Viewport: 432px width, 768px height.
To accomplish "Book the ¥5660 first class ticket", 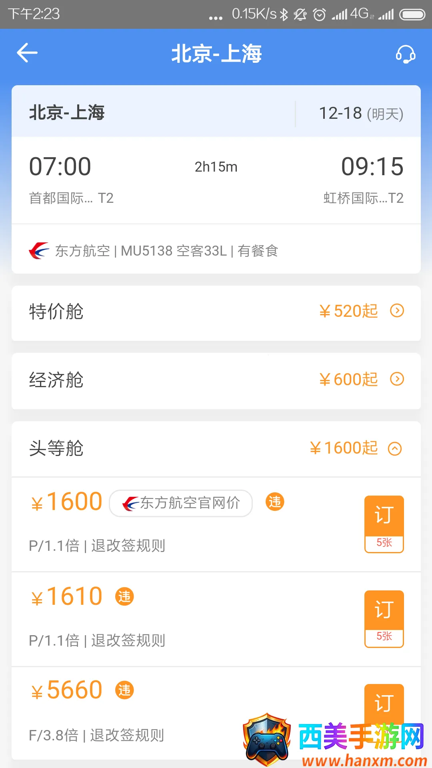I will pyautogui.click(x=384, y=703).
